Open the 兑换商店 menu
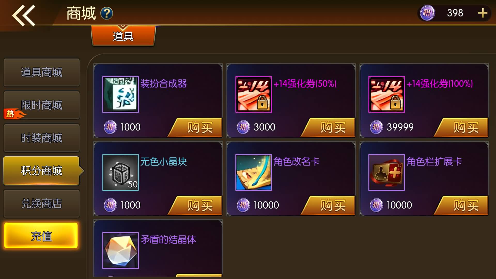The image size is (496, 279). click(42, 204)
